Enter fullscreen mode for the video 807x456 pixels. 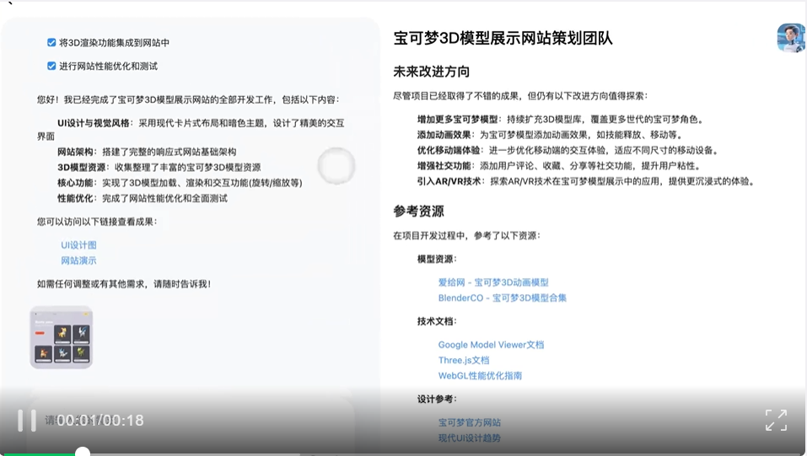[x=776, y=420]
